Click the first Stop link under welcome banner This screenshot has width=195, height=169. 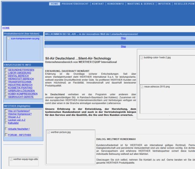(x=123, y=38)
